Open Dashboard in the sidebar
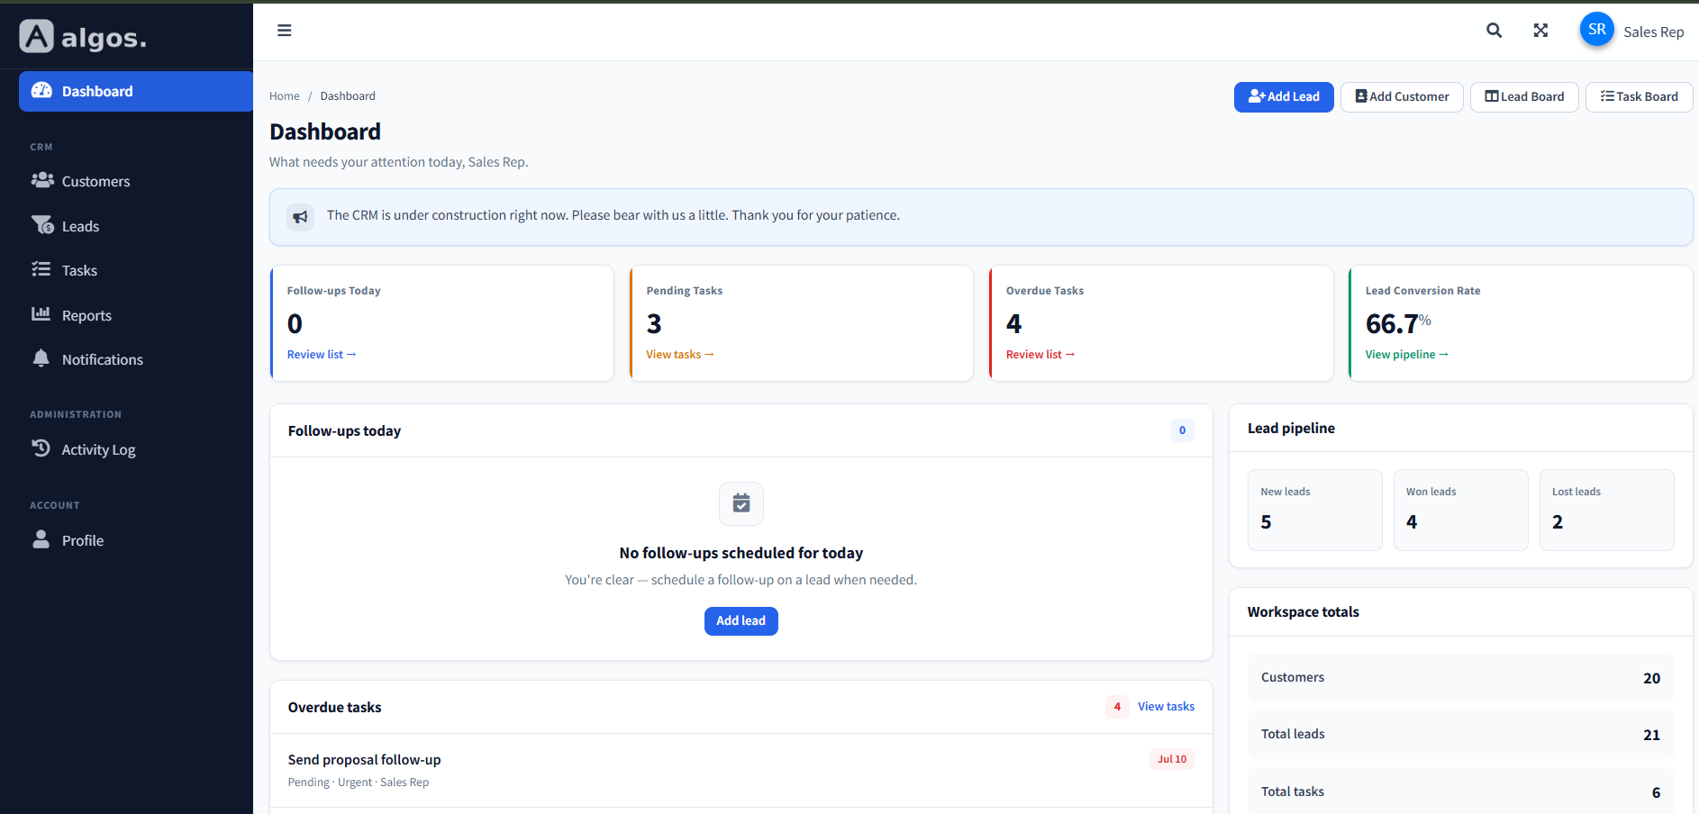The image size is (1699, 814). click(x=136, y=91)
